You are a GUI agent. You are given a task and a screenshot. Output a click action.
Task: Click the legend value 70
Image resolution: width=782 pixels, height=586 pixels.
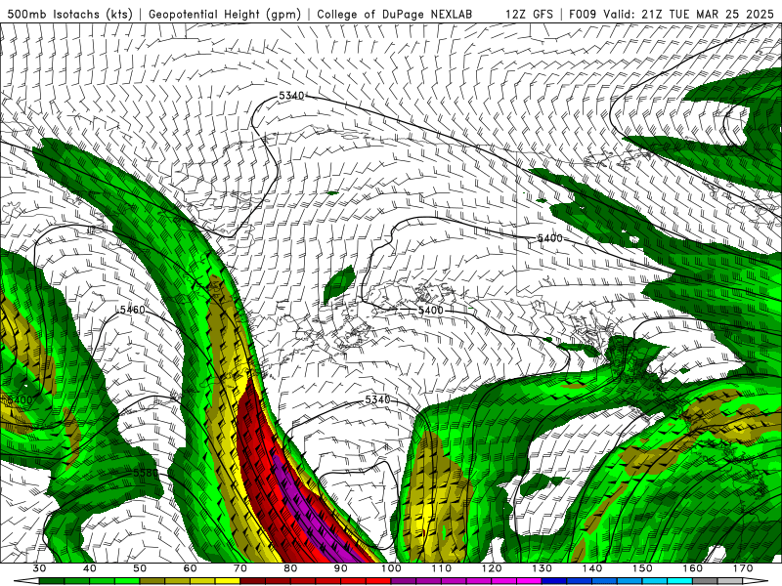click(240, 568)
